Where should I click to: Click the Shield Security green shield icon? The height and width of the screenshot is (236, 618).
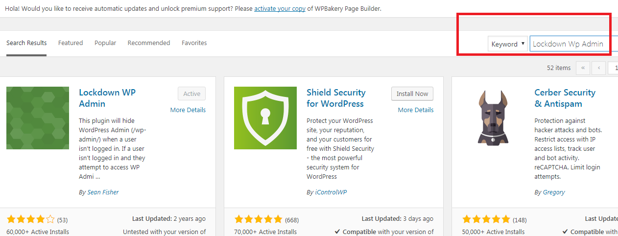pos(265,118)
